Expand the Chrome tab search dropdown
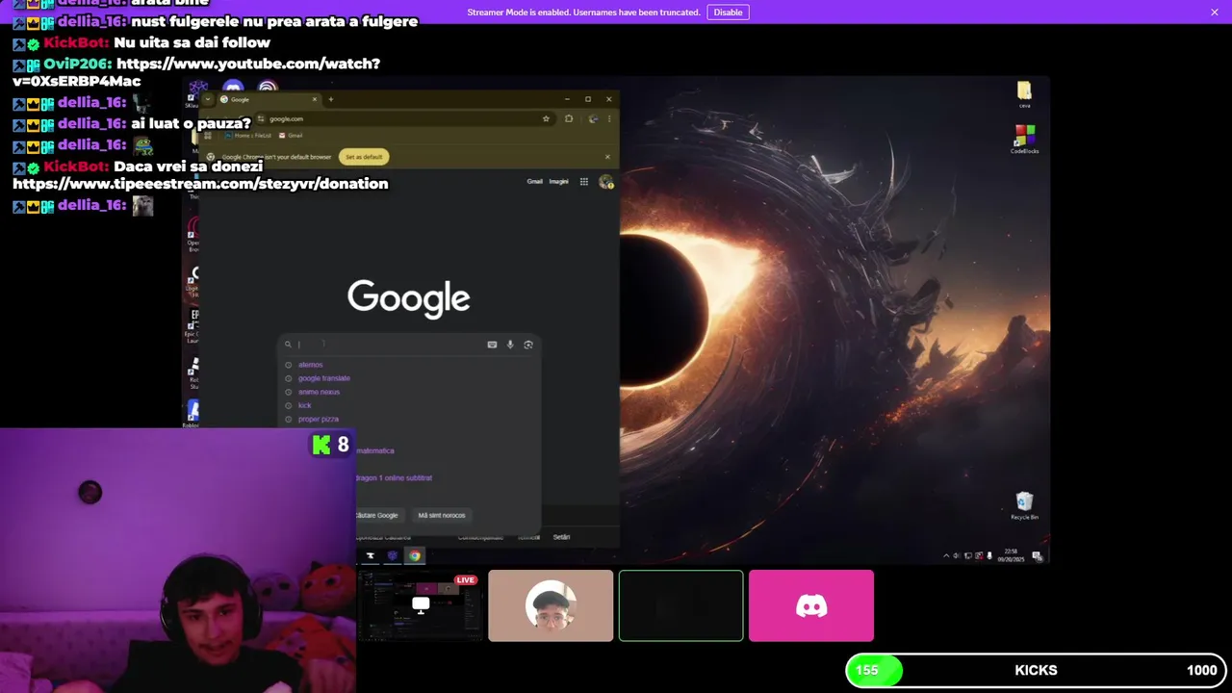The height and width of the screenshot is (693, 1232). coord(207,99)
